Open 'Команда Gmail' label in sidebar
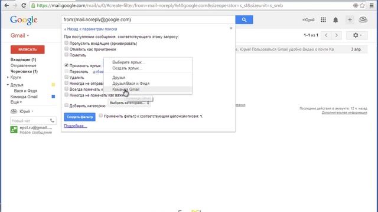Viewport: 378px width, 212px height. tap(24, 97)
